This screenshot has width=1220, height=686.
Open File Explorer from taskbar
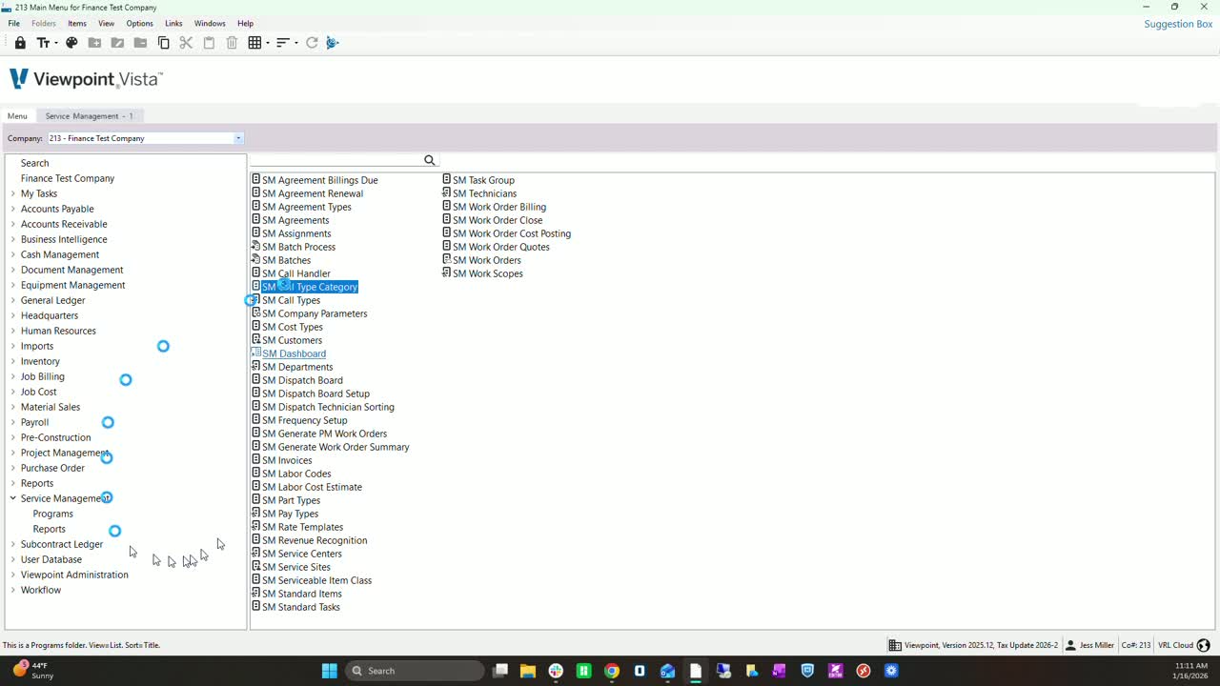pos(528,671)
